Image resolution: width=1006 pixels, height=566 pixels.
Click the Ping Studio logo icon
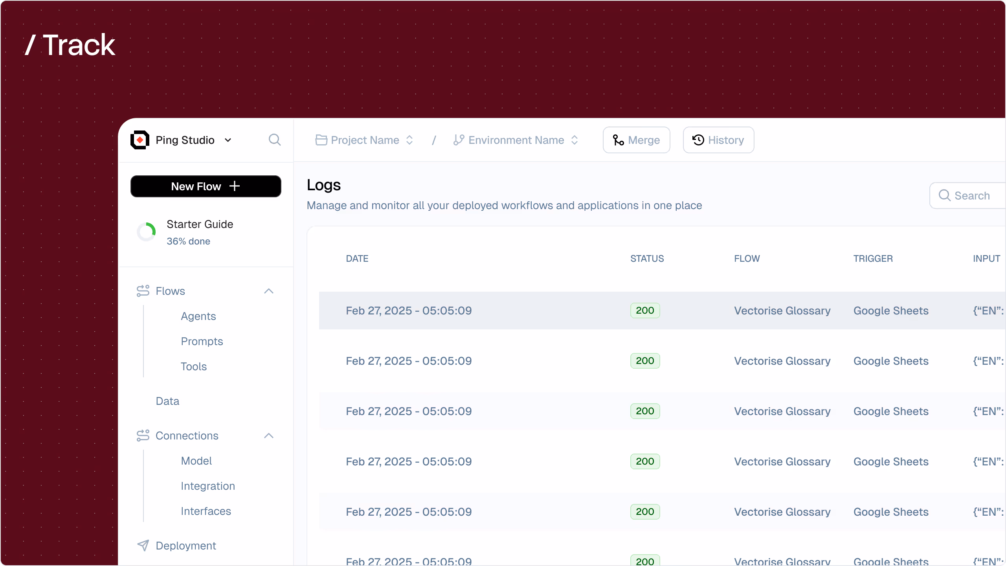click(140, 140)
